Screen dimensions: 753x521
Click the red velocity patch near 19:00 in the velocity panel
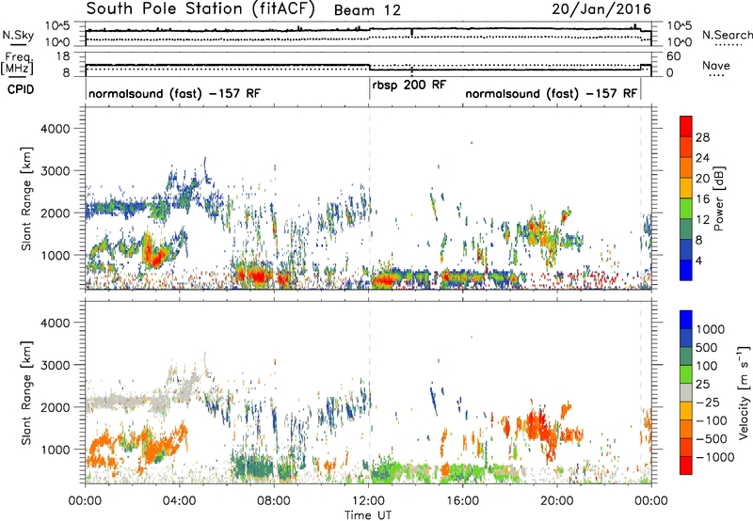539,424
